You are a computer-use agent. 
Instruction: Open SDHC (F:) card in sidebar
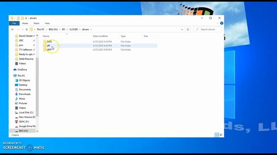[24, 121]
